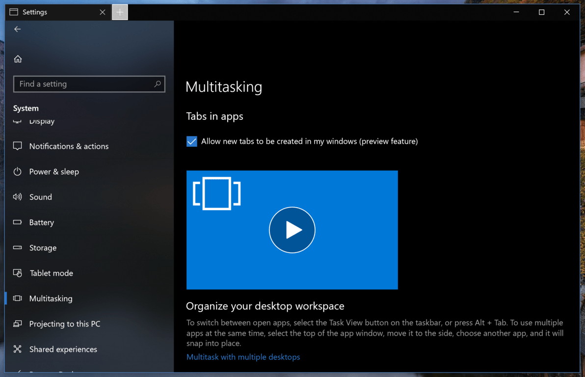
Task: Click the System section label
Action: [26, 108]
